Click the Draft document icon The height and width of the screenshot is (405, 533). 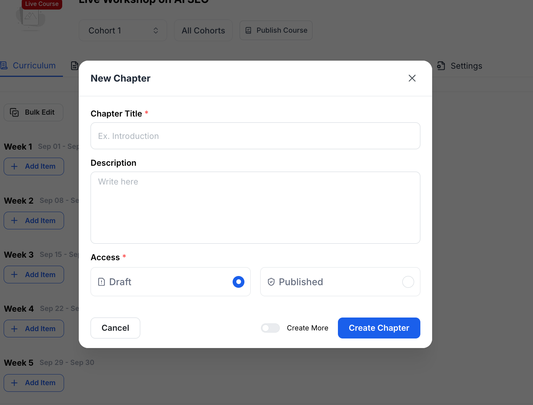tap(102, 282)
